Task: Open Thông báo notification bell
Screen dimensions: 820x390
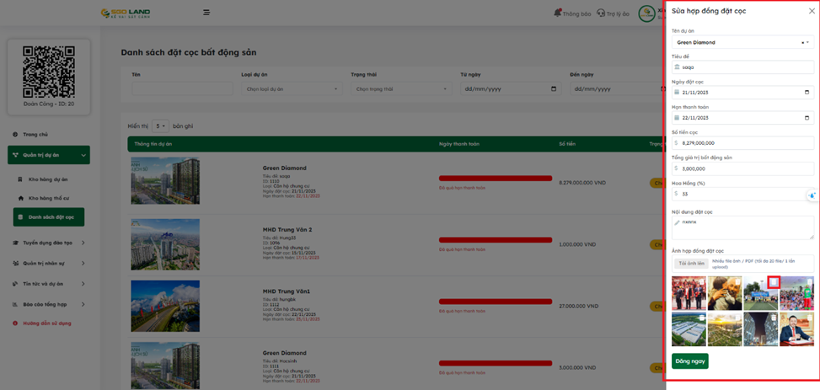Action: (558, 13)
